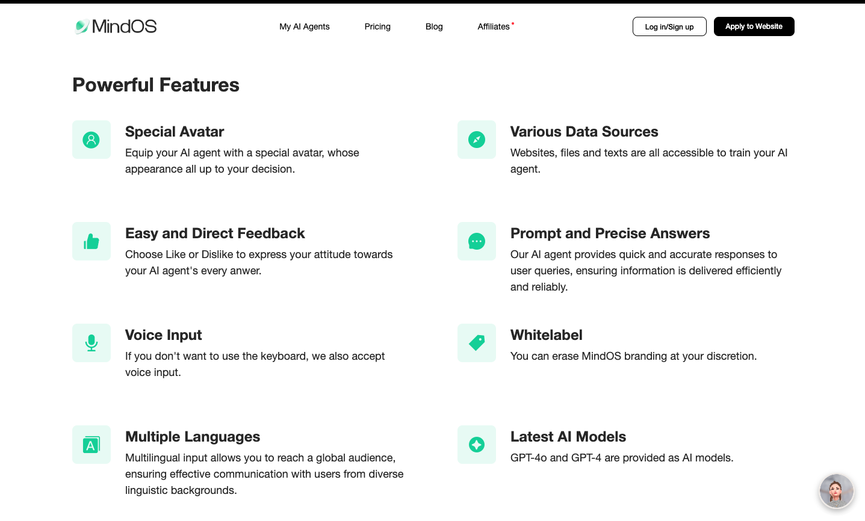Open the My AI Agents menu

coord(305,26)
